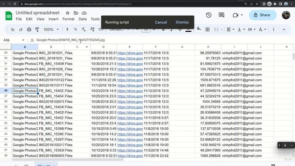
Task: Expand the Name box dropdown arrow
Action: pos(23,40)
